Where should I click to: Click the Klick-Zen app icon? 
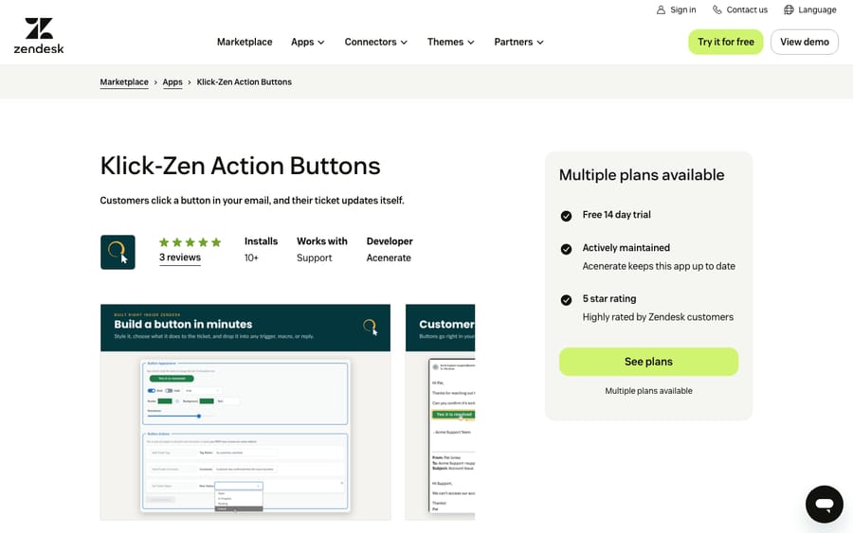click(x=118, y=252)
